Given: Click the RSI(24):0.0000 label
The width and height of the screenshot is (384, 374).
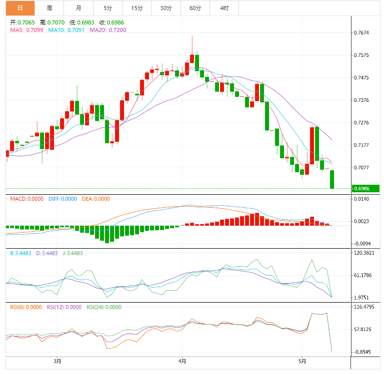Looking at the screenshot, I should 104,307.
